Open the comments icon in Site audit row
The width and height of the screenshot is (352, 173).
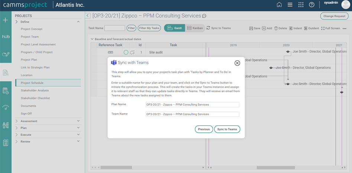point(132,52)
